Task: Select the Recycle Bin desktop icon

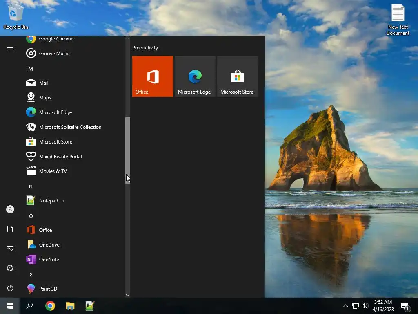Action: click(16, 16)
